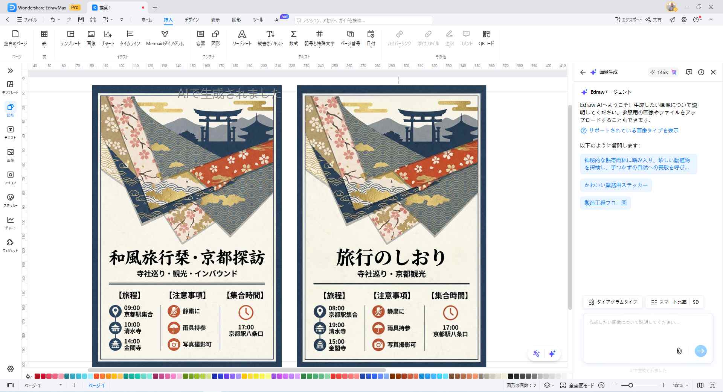Insert a 日付 with the date icon

(371, 38)
